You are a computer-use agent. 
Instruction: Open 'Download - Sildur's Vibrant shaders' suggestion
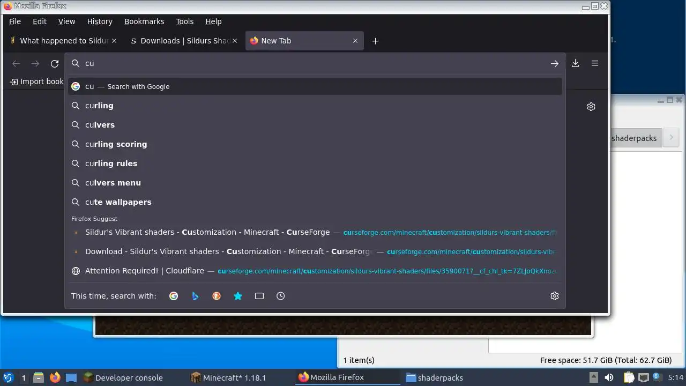pyautogui.click(x=315, y=251)
